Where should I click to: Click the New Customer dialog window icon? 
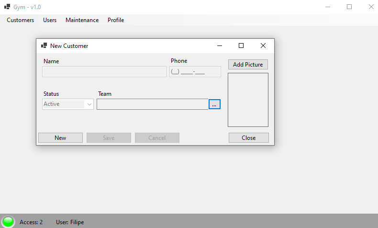44,46
